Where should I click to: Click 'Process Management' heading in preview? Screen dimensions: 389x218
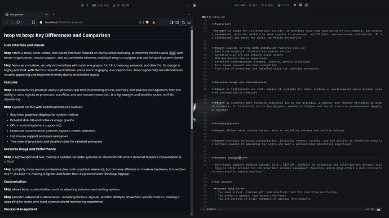tap(20, 209)
